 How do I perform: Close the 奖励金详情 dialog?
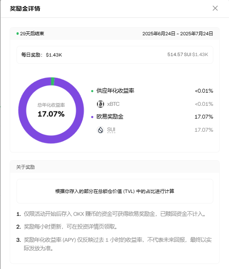coord(215,8)
